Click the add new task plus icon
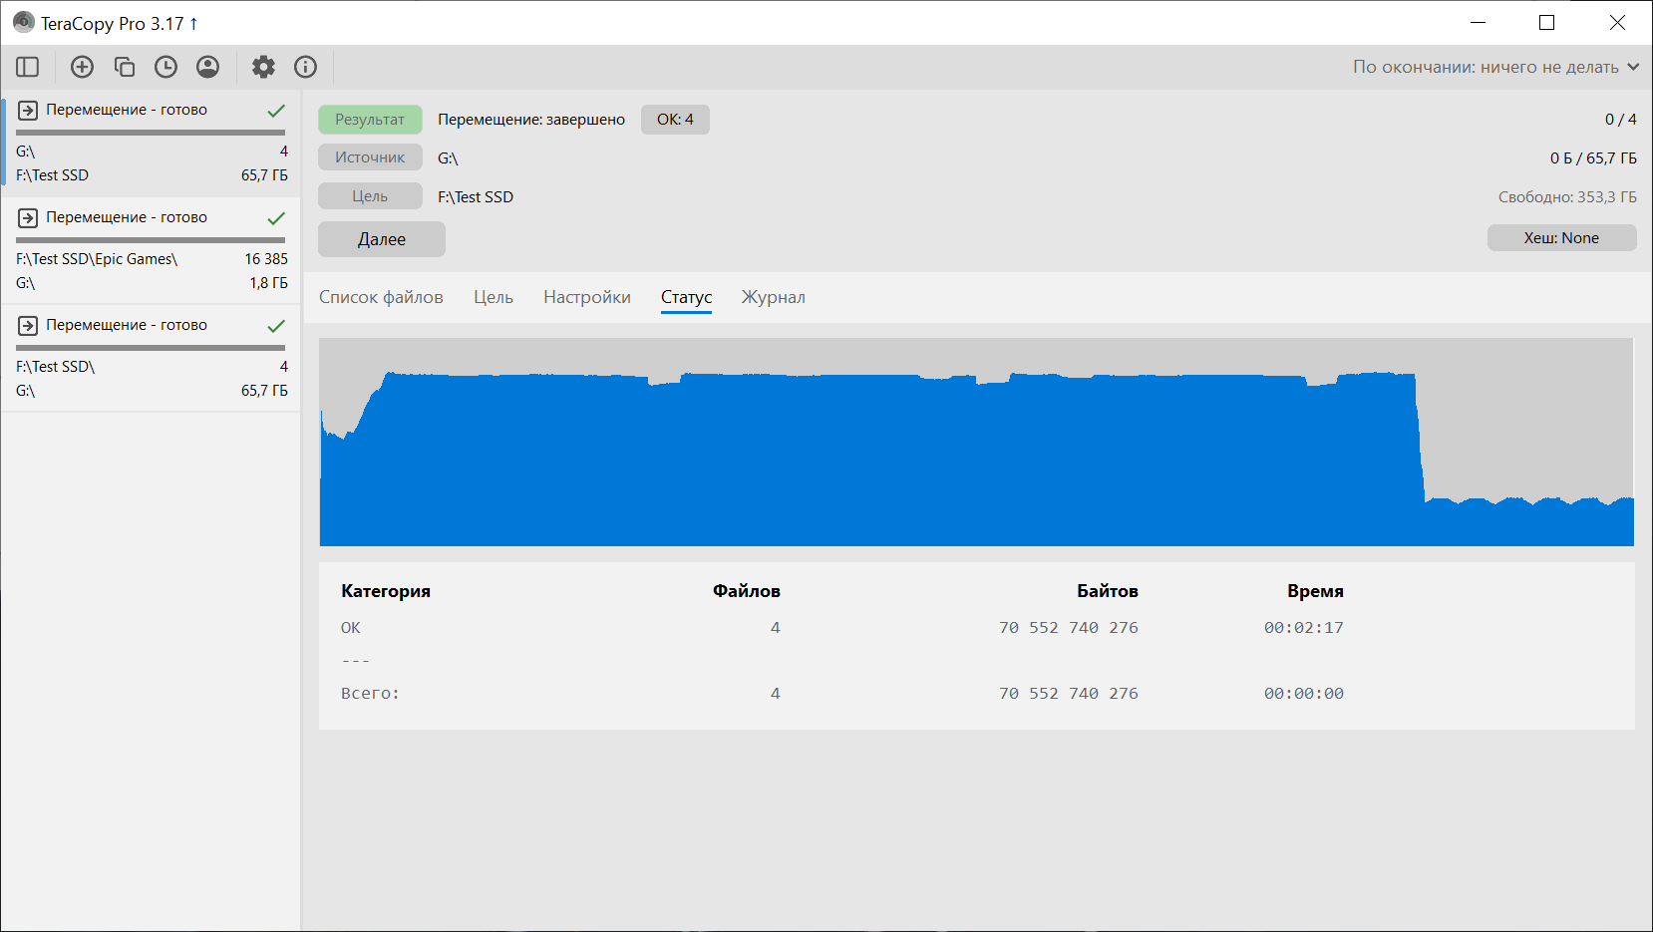The height and width of the screenshot is (932, 1653). (x=82, y=67)
